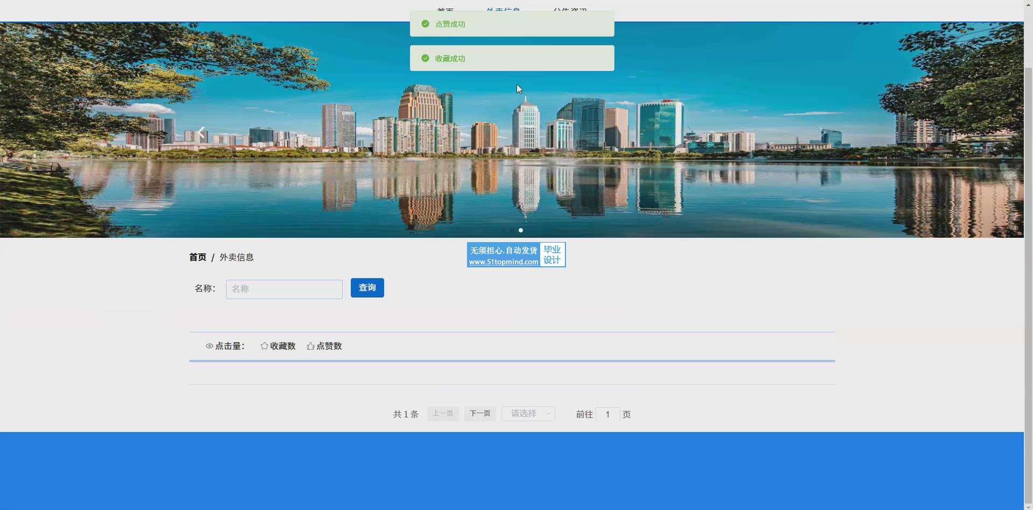Click the green check icon in 点赞成功 toast
Viewport: 1033px width, 510px height.
pyautogui.click(x=425, y=24)
